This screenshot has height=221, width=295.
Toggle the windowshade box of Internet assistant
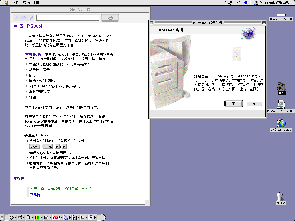264,23
